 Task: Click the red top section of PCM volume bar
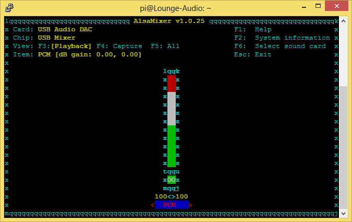pyautogui.click(x=172, y=84)
